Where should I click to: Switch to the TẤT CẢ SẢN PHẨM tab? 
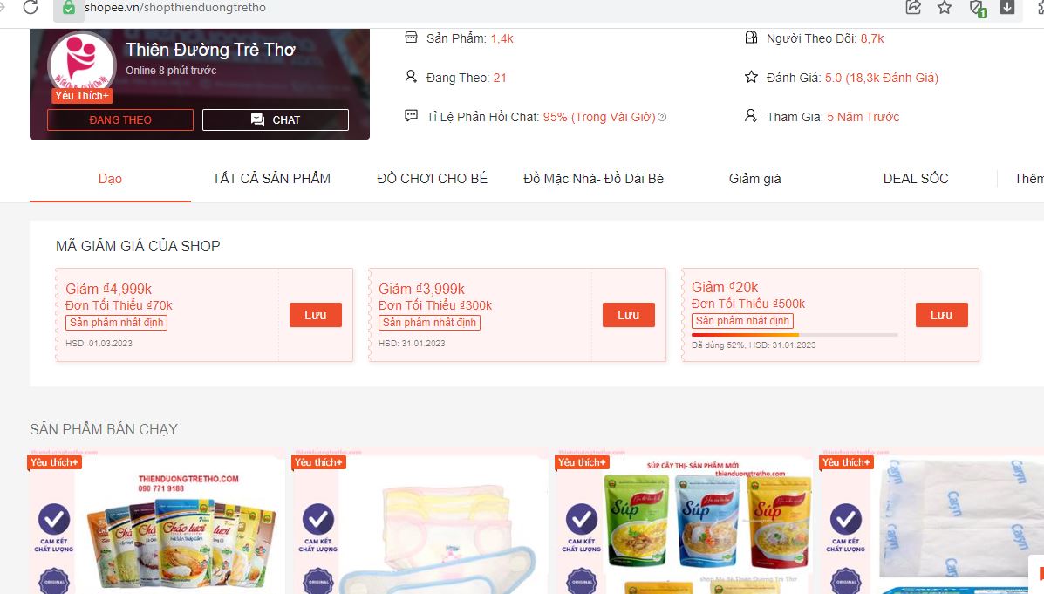click(271, 179)
